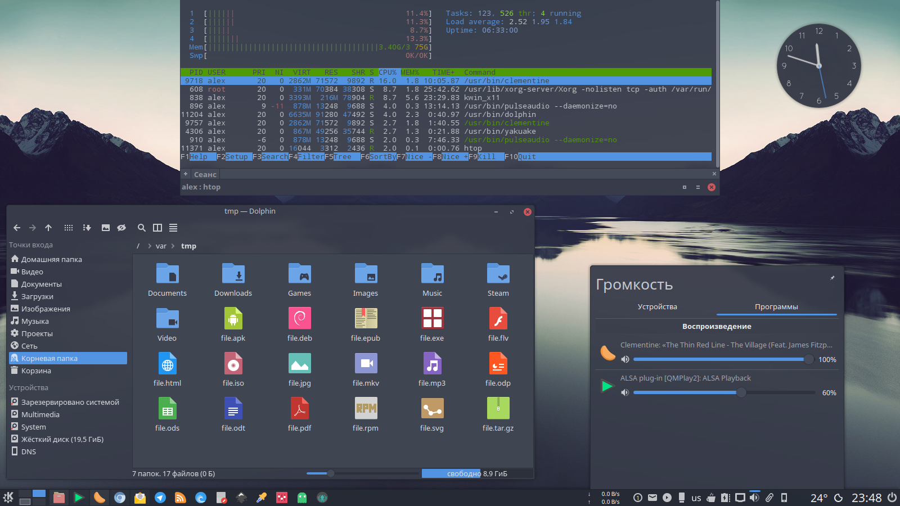The image size is (900, 506).
Task: Toggle file previews in Dolphin toolbar
Action: [106, 228]
